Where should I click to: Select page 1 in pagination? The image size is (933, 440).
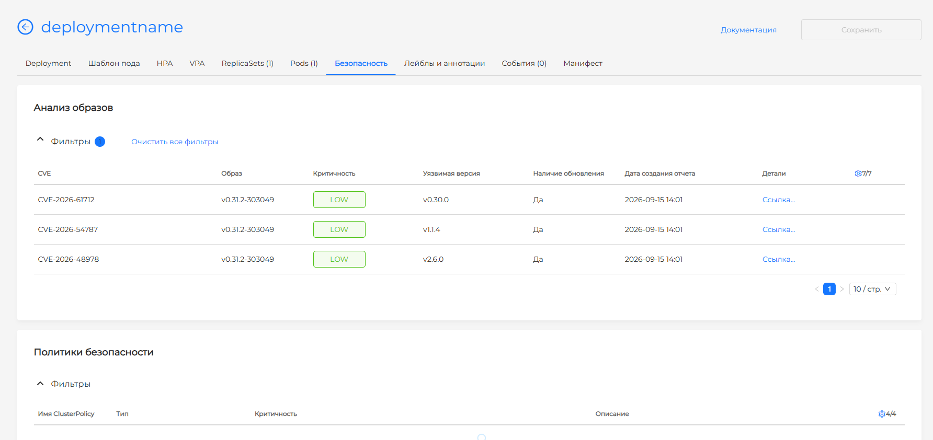pyautogui.click(x=829, y=289)
